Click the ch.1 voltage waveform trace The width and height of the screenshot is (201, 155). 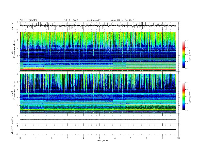(98, 26)
